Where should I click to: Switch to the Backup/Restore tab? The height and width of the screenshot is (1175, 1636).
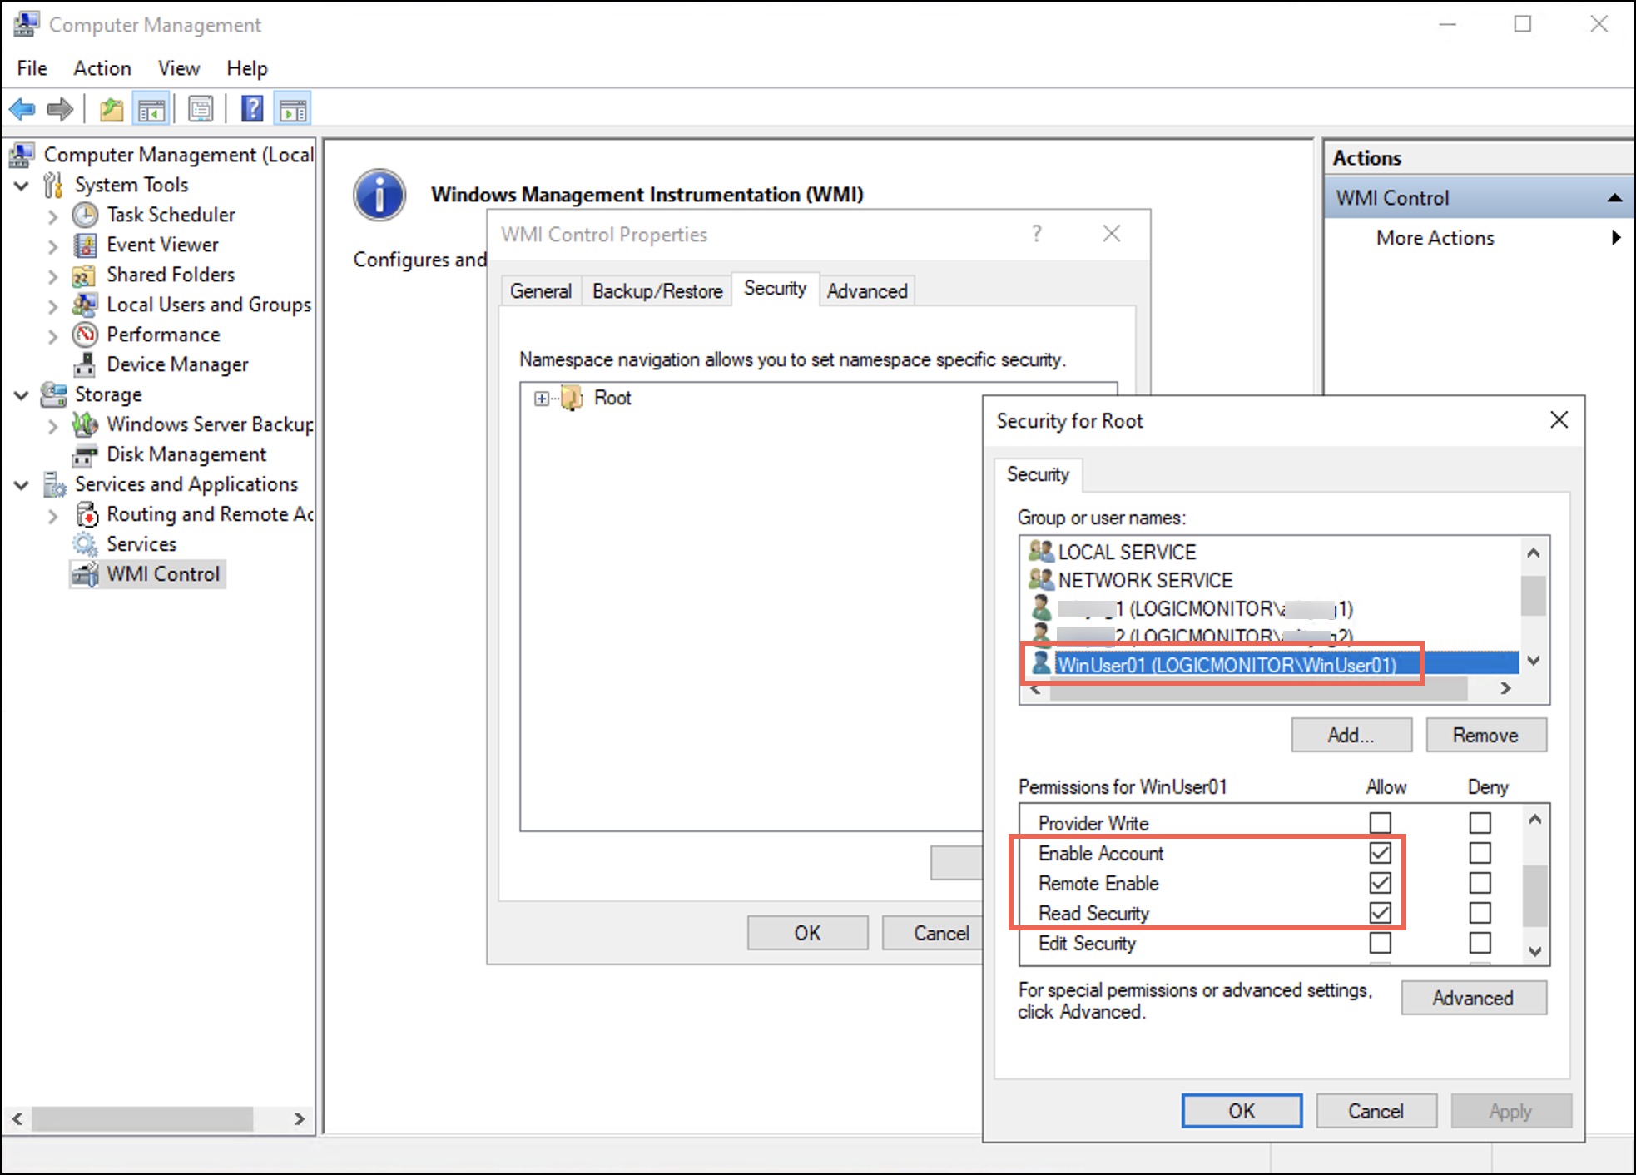pos(657,290)
